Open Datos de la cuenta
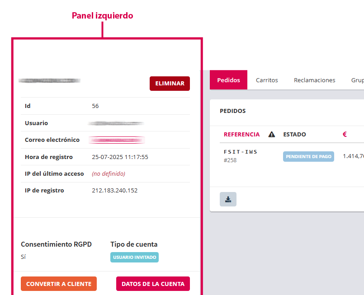Image resolution: width=364 pixels, height=295 pixels. click(153, 284)
